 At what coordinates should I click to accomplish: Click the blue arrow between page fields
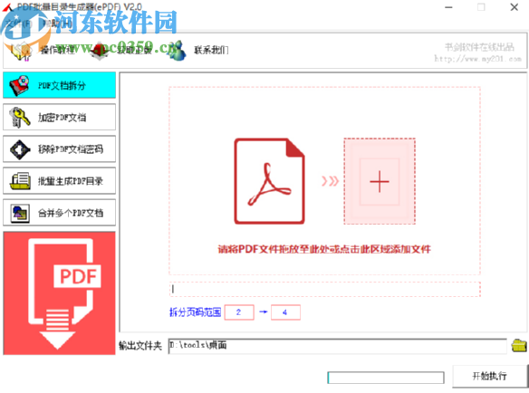click(264, 312)
